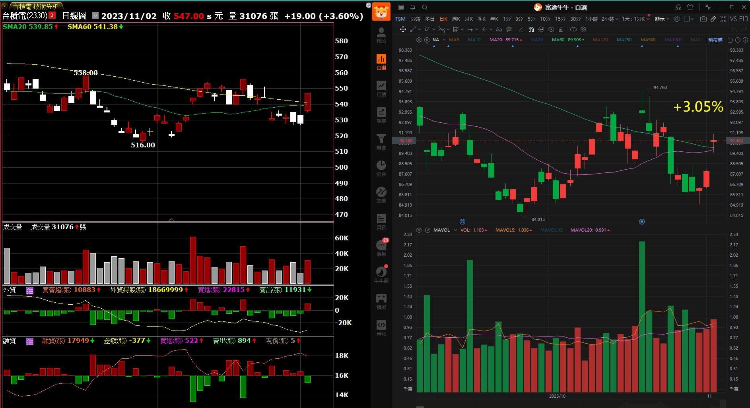Click the camera screenshot icon
The height and width of the screenshot is (408, 750).
[703, 19]
